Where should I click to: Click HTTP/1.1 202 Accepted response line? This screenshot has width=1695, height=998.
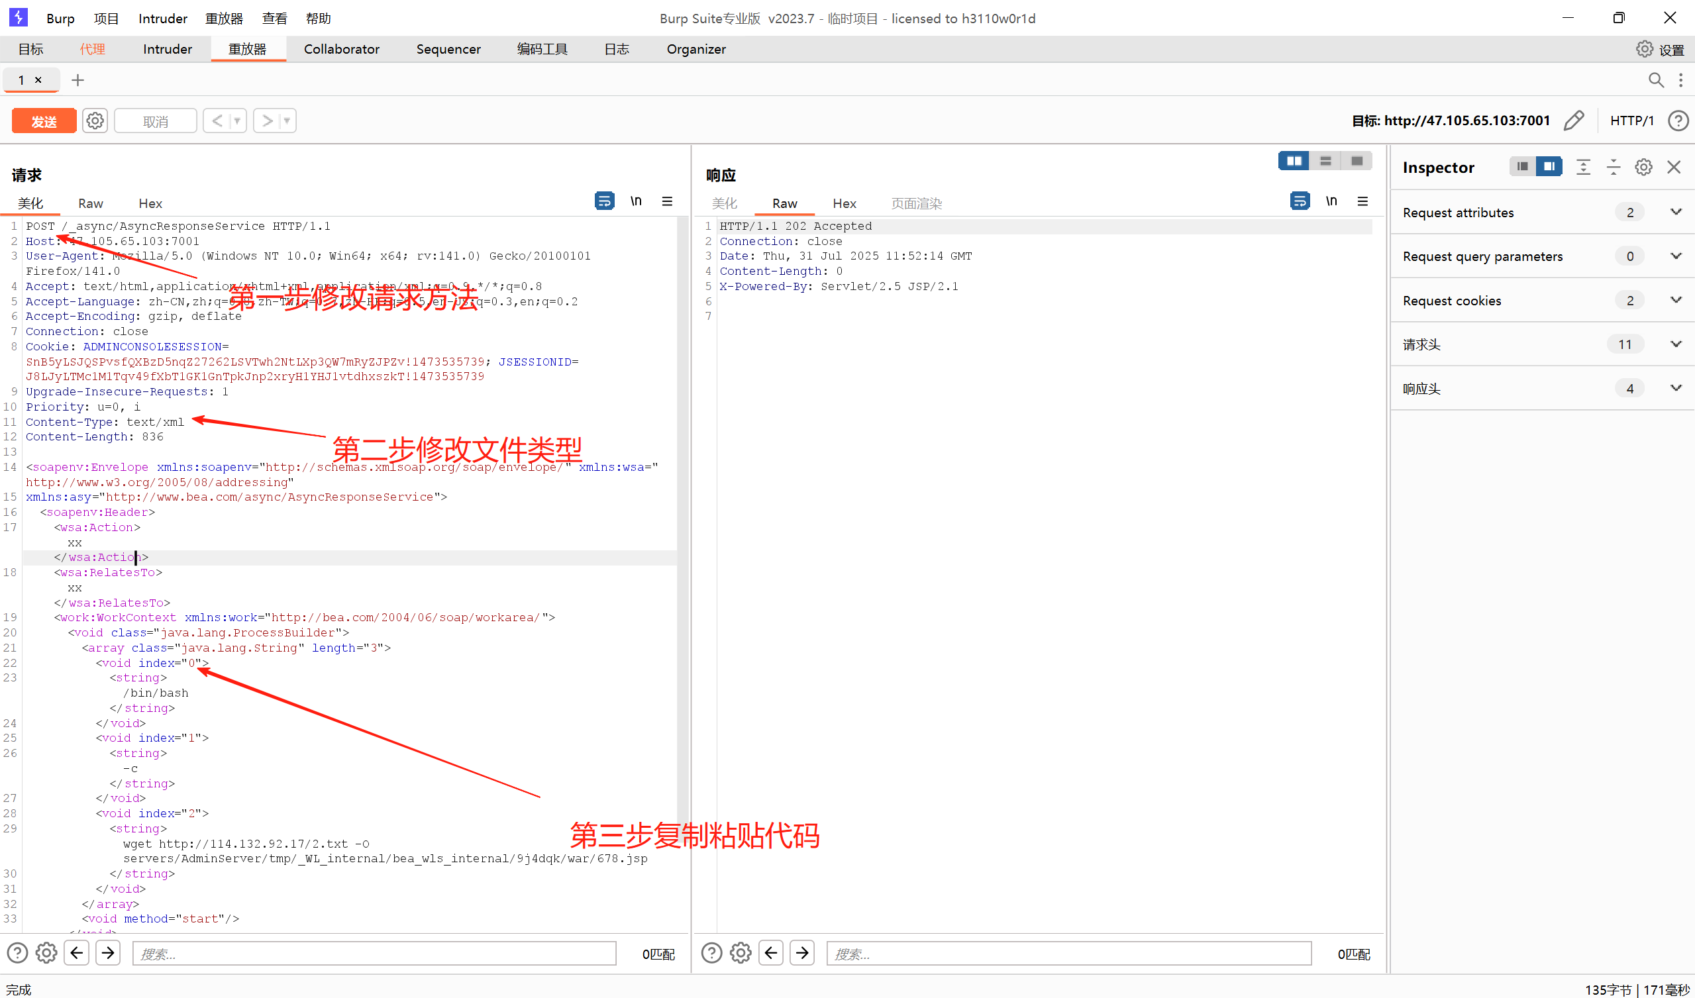click(796, 226)
